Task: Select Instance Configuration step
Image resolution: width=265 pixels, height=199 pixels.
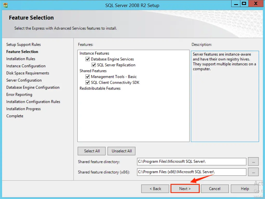Action: pos(26,66)
